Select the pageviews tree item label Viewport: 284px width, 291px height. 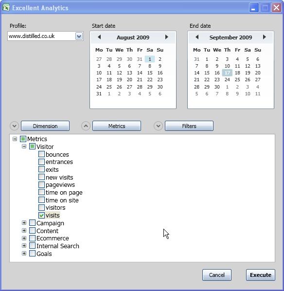[60, 185]
